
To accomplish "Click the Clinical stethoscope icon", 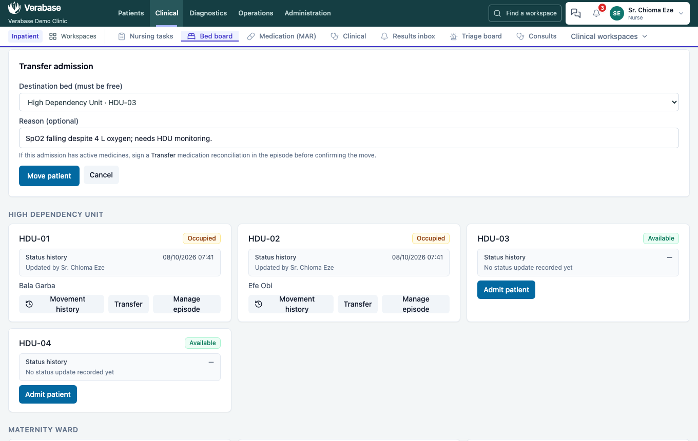I will pos(335,36).
